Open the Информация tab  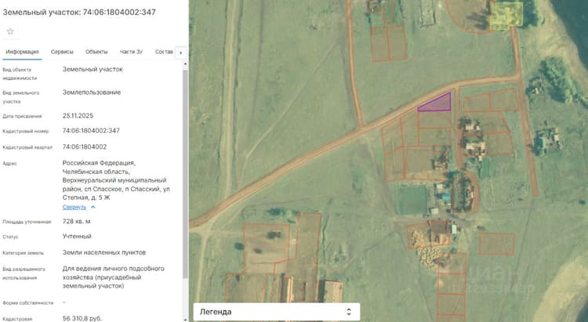tap(22, 52)
